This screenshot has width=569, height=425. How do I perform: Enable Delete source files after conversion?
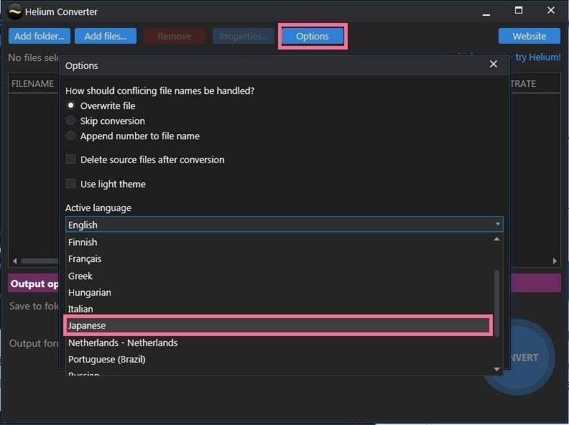(70, 159)
